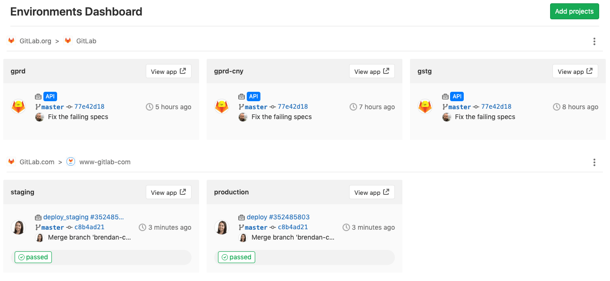Open commit 77e42d18 on the gprd card
The width and height of the screenshot is (610, 281).
(89, 106)
